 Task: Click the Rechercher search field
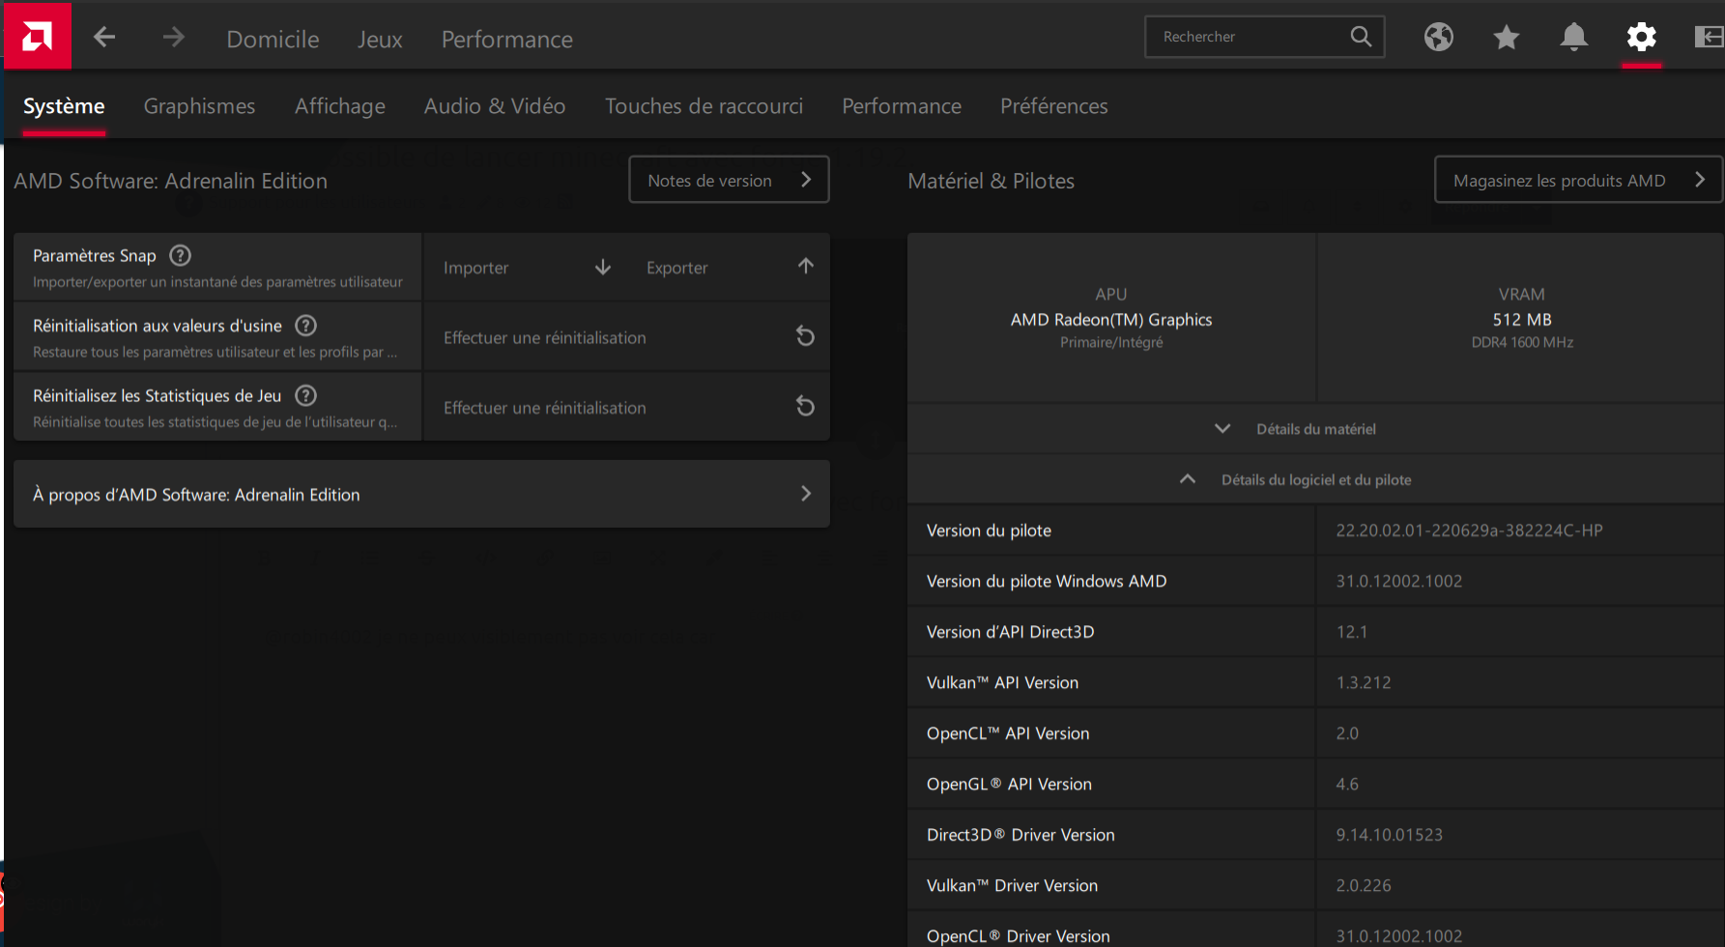tap(1247, 37)
